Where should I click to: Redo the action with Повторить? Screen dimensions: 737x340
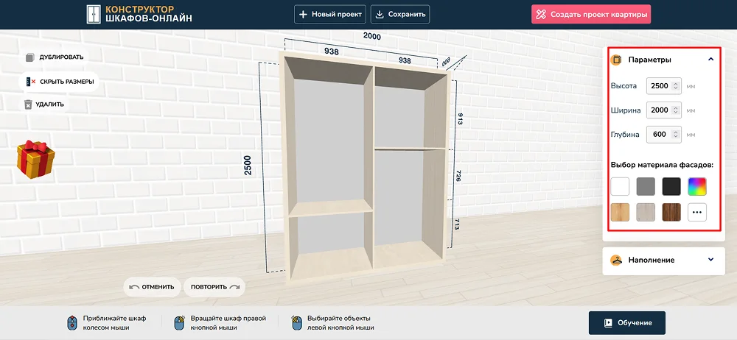tap(214, 287)
